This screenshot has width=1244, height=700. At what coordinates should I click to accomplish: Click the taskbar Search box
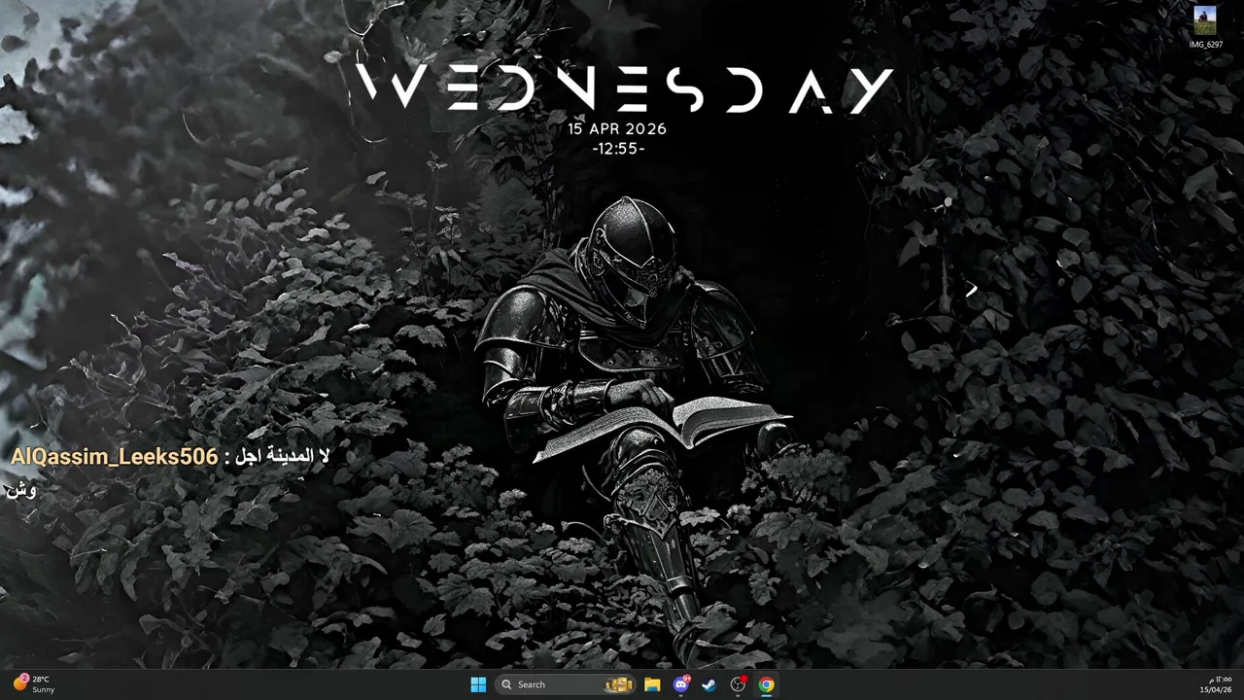pyautogui.click(x=566, y=684)
